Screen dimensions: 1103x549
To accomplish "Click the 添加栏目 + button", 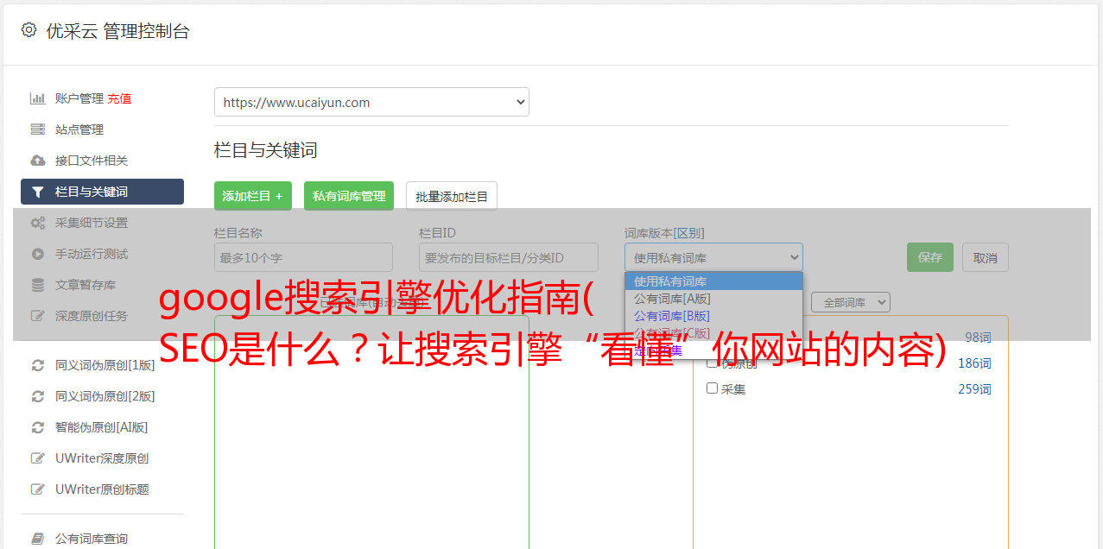I will click(253, 196).
